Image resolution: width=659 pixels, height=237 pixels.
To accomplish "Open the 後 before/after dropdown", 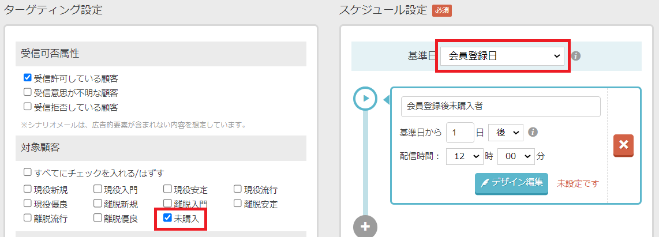I will pos(506,132).
